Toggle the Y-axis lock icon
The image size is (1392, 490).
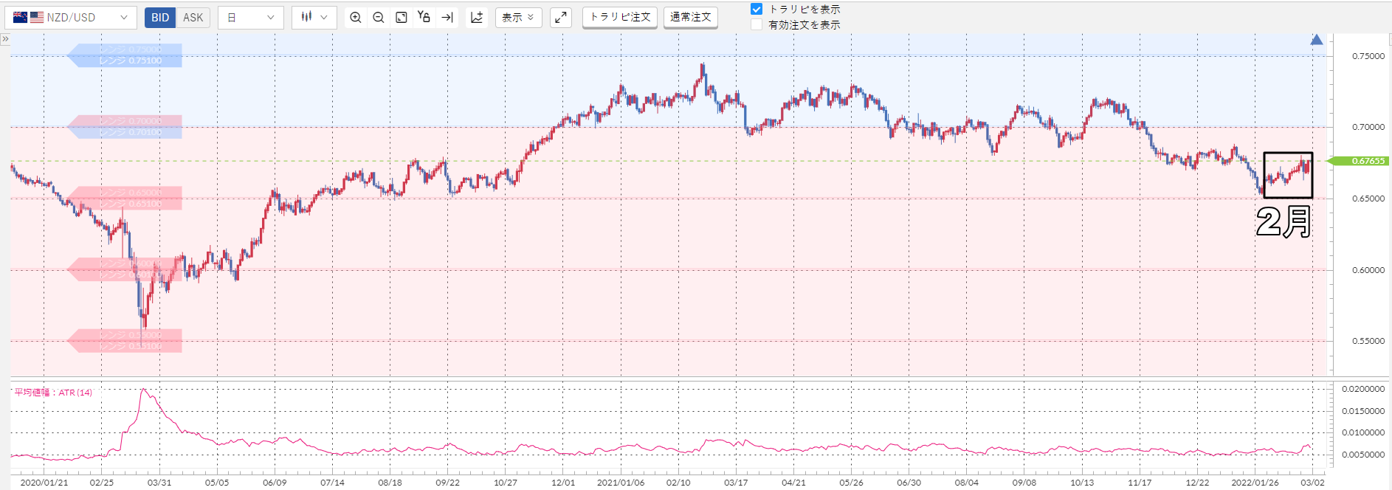(x=424, y=18)
